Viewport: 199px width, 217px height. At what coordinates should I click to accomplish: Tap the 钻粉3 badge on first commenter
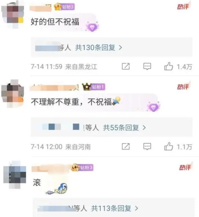click(x=64, y=7)
